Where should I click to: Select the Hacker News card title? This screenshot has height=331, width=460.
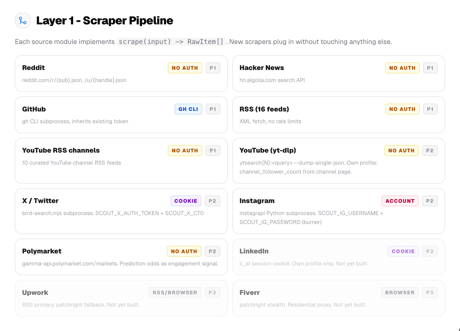tap(262, 68)
